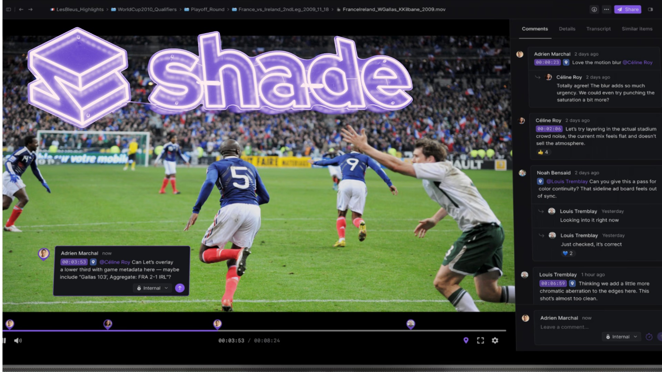Click the purple comment pin marker icon

click(466, 341)
